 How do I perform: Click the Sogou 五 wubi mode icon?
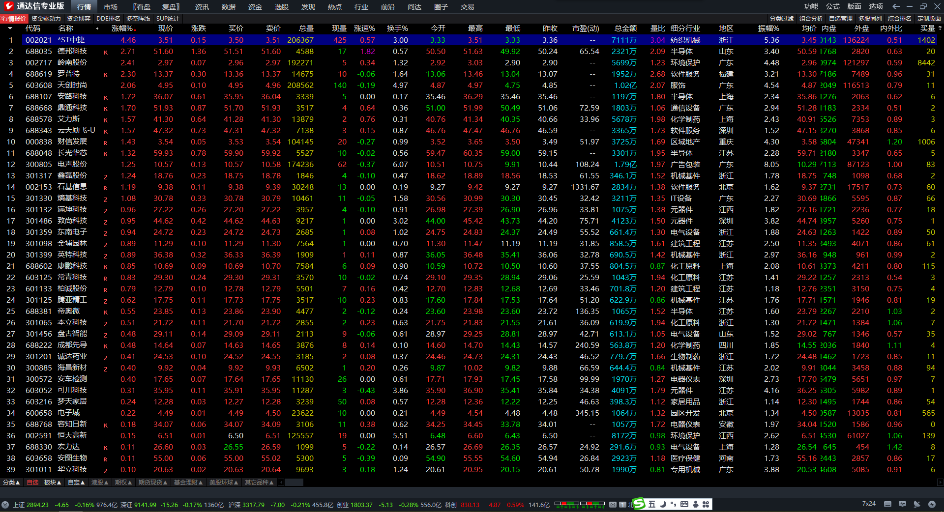click(x=652, y=504)
